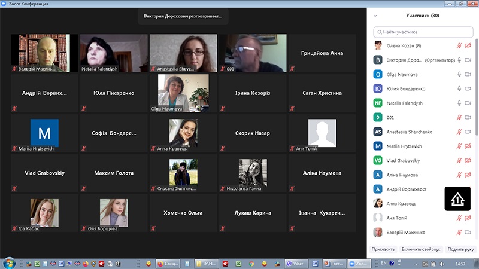This screenshot has width=479, height=269.
Task: Select Сніжана Хоптинс... profile tile
Action: [183, 173]
